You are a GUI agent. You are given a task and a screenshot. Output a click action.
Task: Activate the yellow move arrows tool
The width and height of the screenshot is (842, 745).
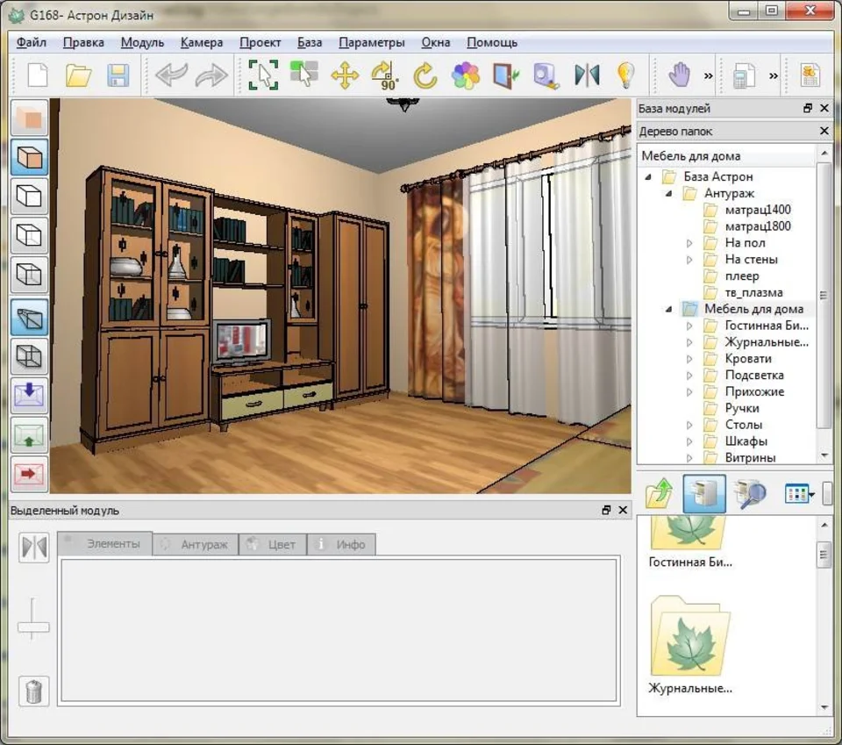(x=345, y=75)
